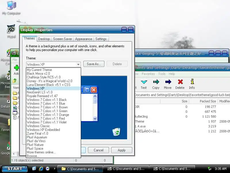Select the Themes tab
The image size is (230, 173).
[30, 38]
